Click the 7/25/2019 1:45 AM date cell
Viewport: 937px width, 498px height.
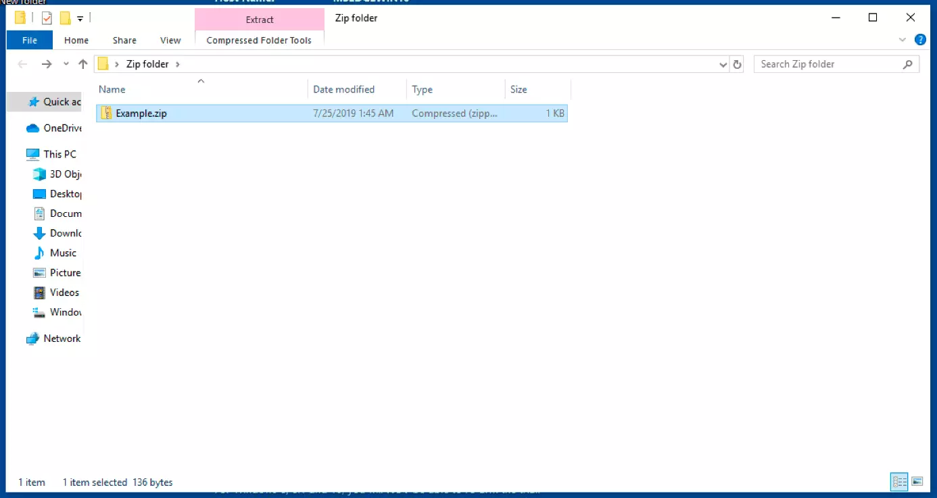353,114
